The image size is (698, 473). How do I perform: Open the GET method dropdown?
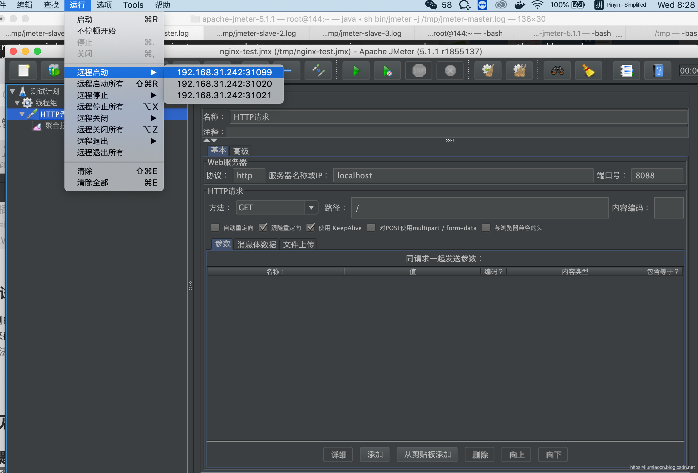pyautogui.click(x=277, y=208)
